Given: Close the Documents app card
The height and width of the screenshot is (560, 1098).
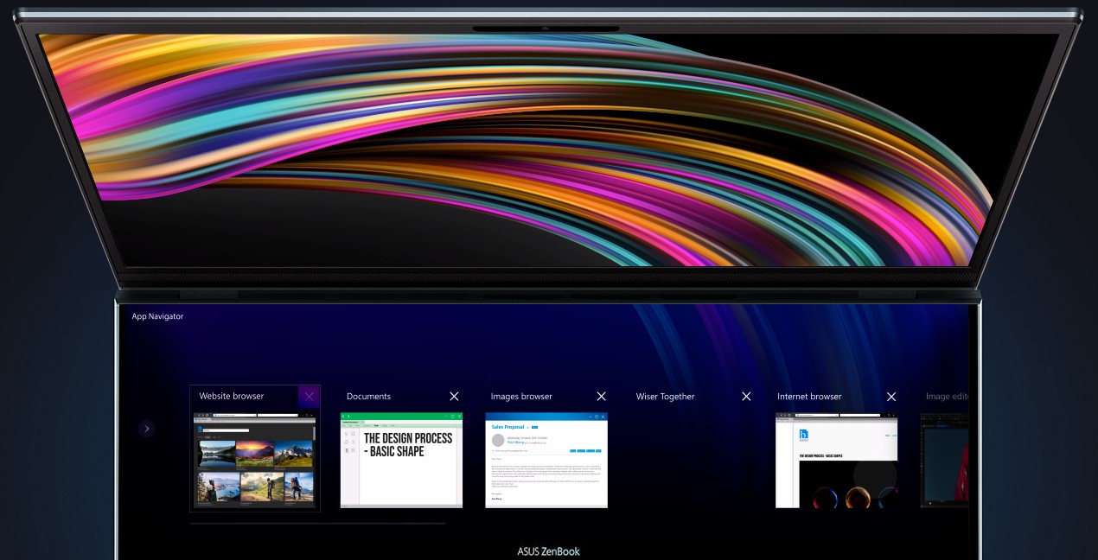Looking at the screenshot, I should pyautogui.click(x=454, y=396).
